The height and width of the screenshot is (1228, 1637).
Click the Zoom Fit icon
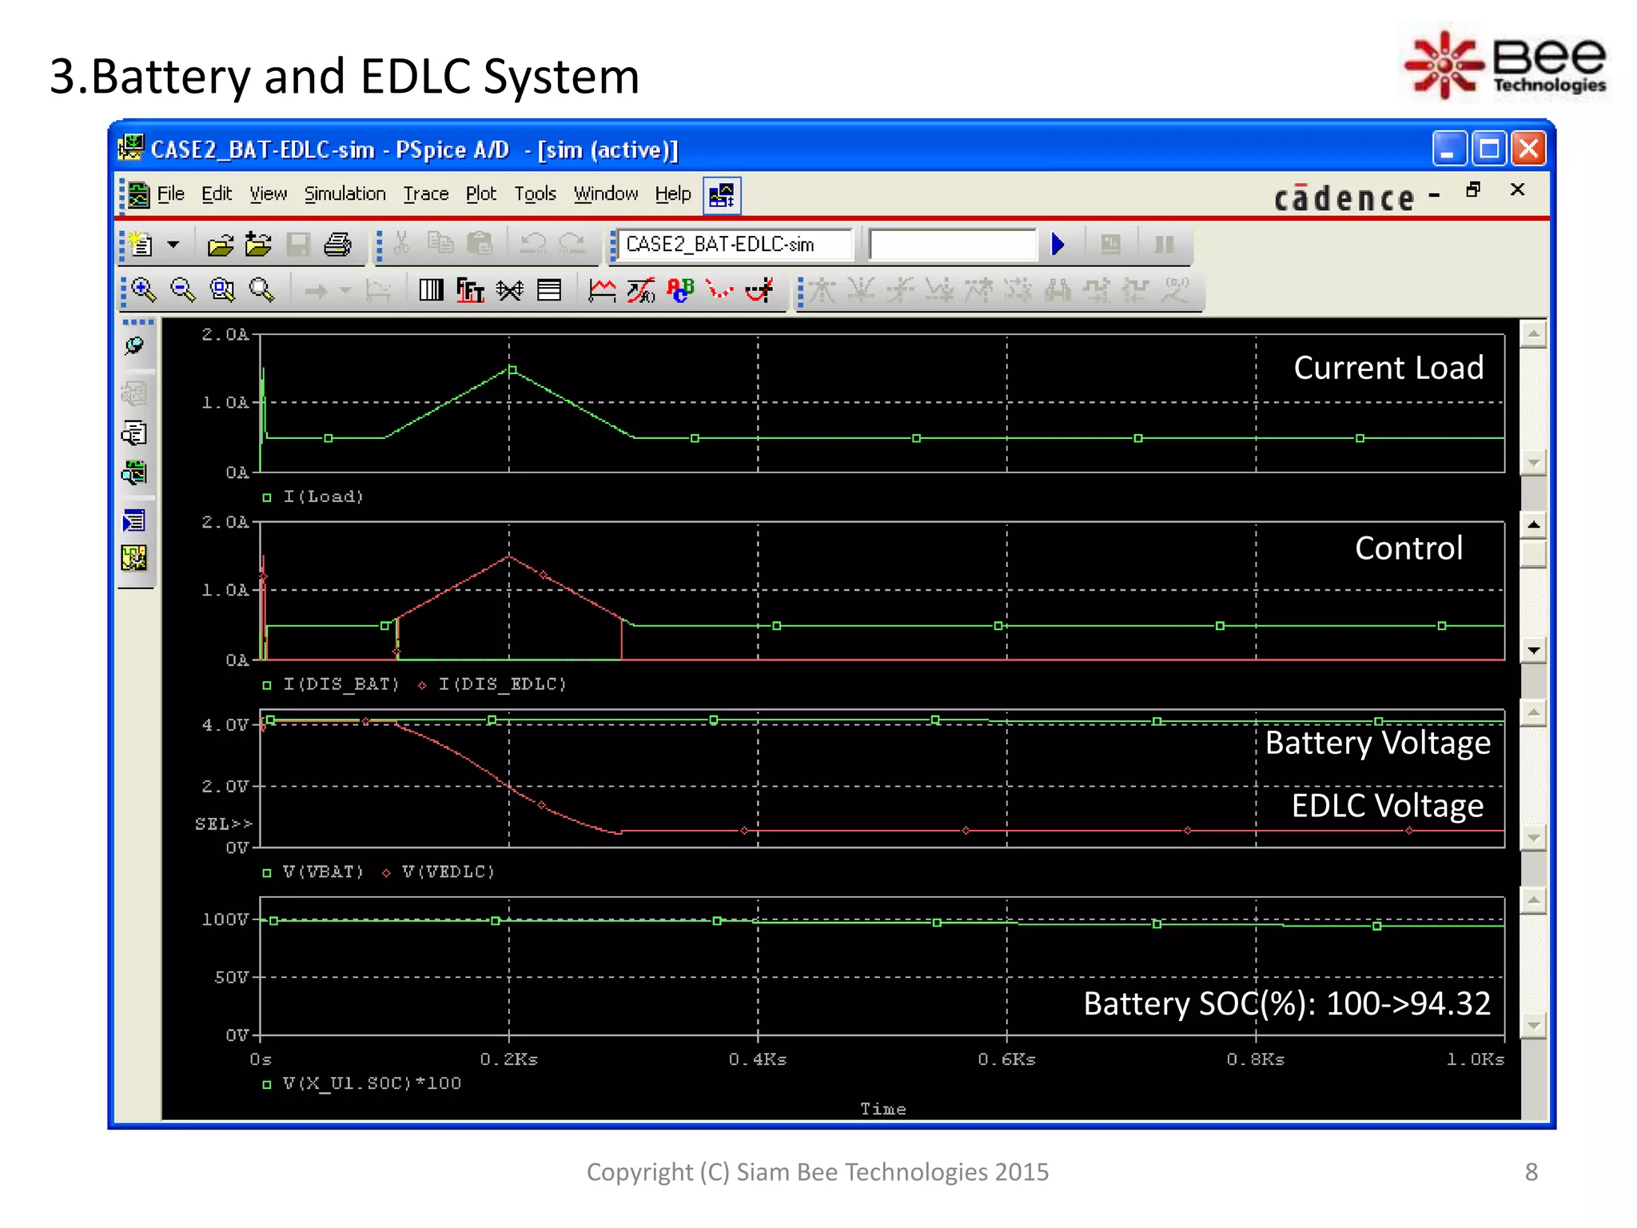[x=261, y=289]
